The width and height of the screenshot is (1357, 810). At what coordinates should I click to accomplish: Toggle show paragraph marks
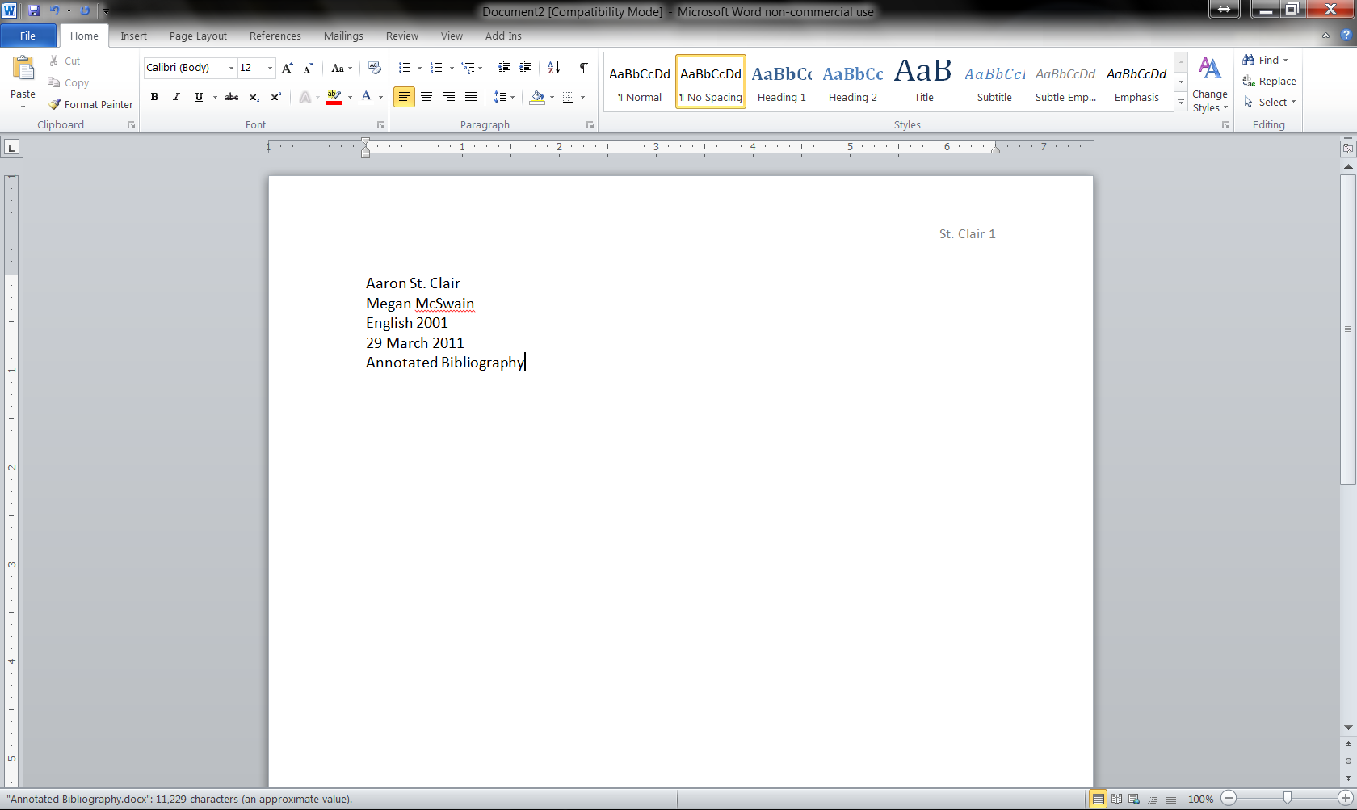pos(583,68)
